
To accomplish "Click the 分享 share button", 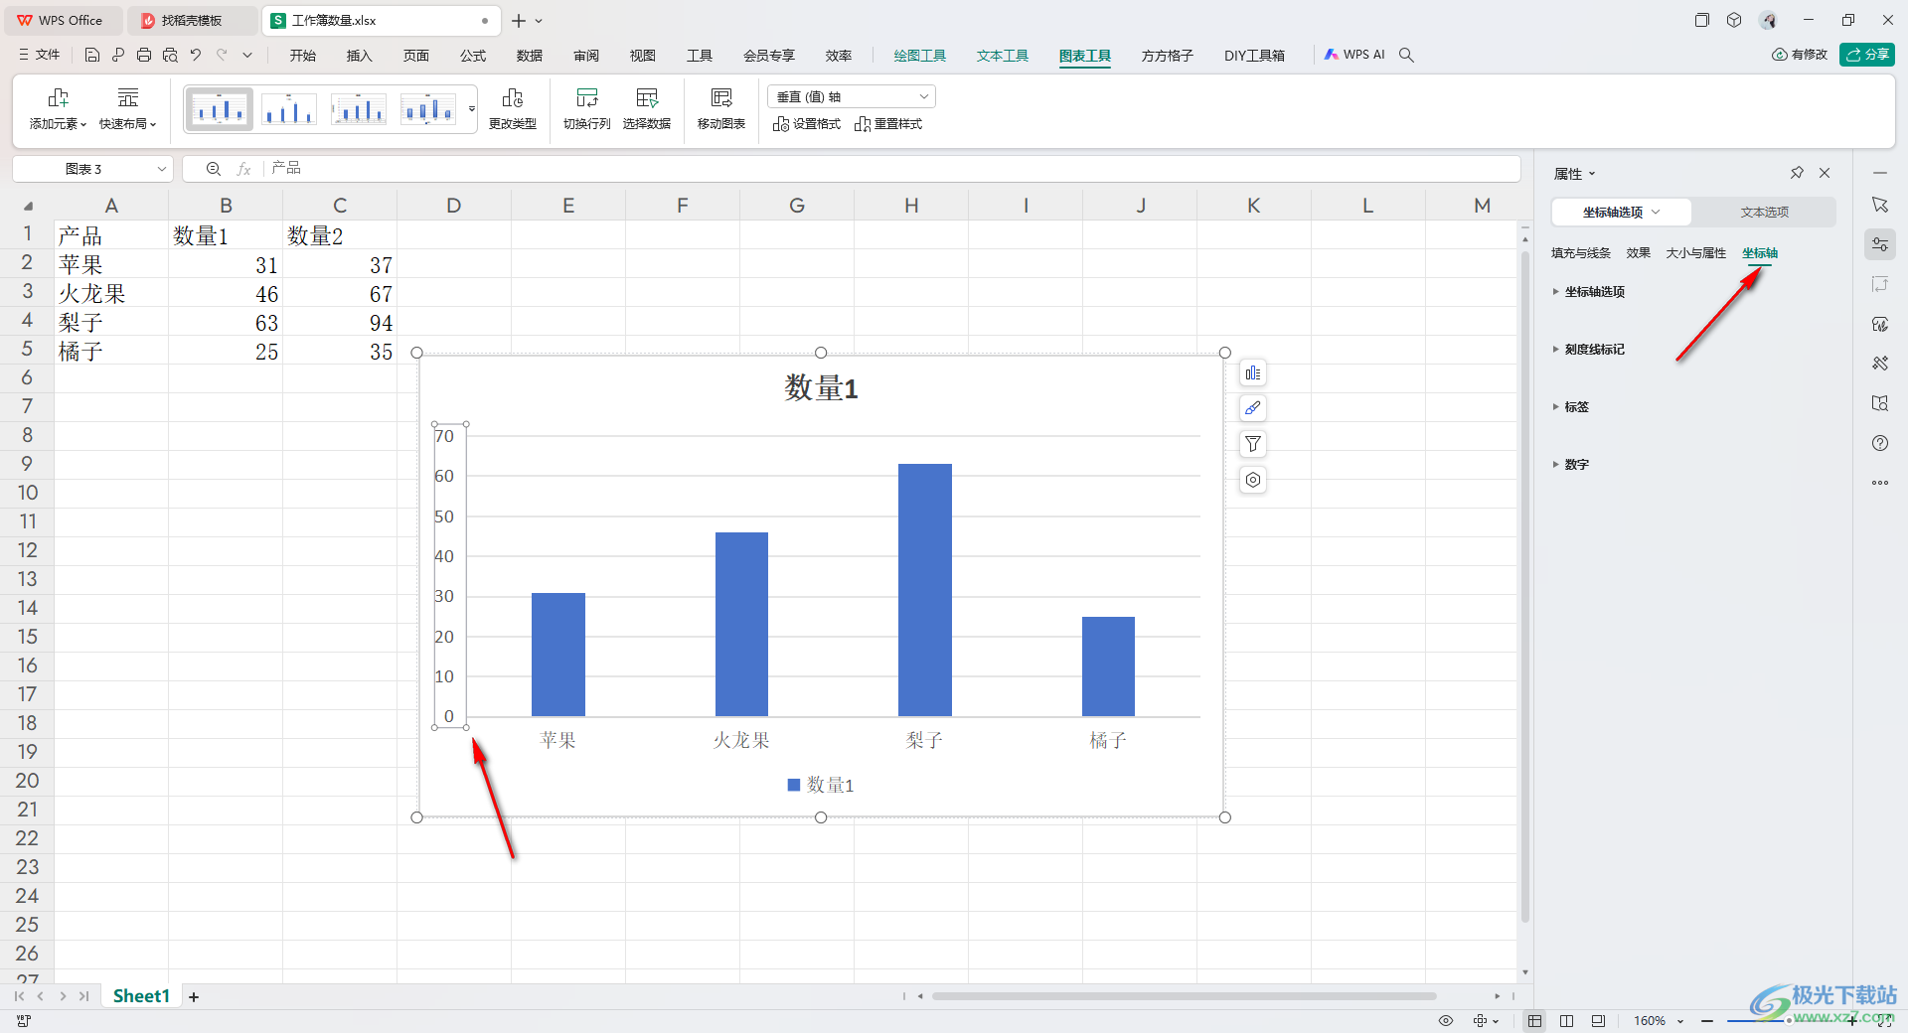I will [x=1867, y=55].
